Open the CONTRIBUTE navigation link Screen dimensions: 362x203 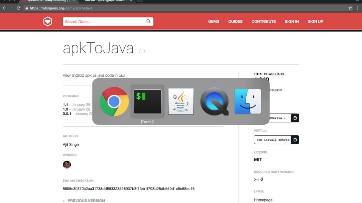click(x=264, y=21)
